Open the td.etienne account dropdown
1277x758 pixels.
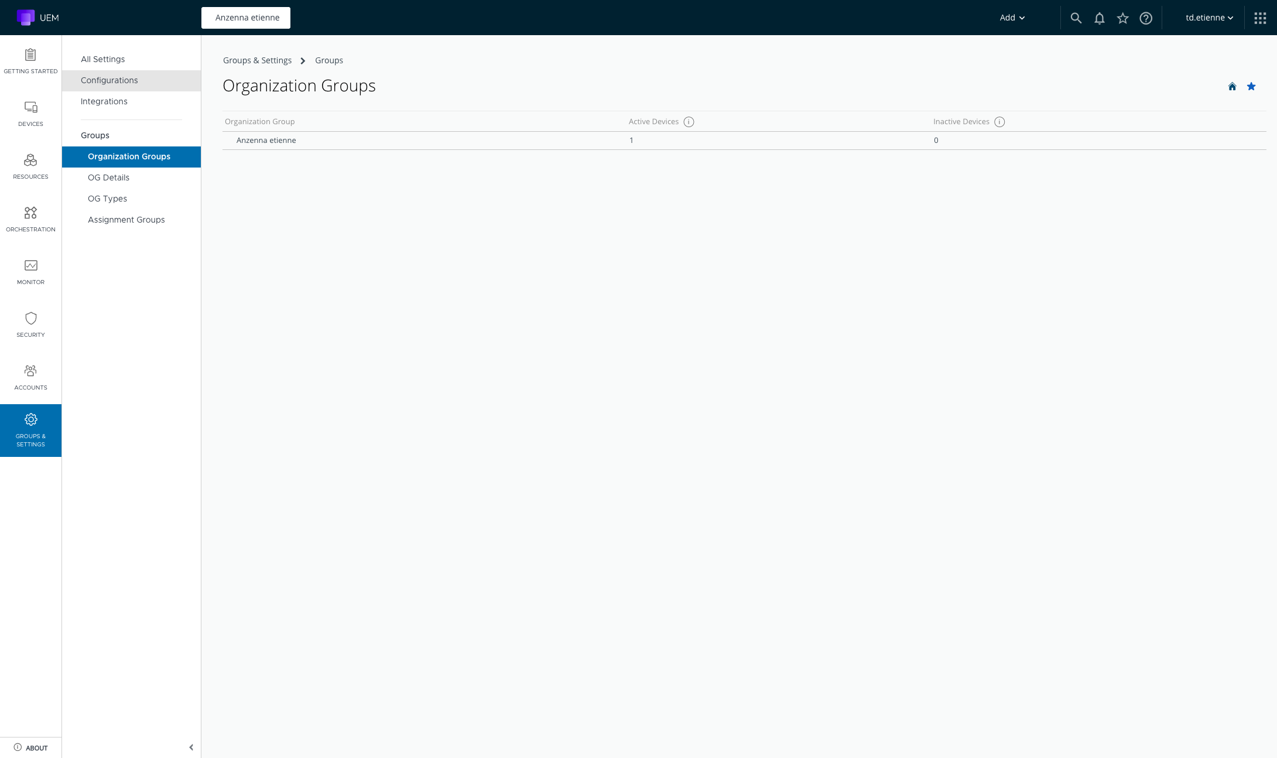[1209, 18]
